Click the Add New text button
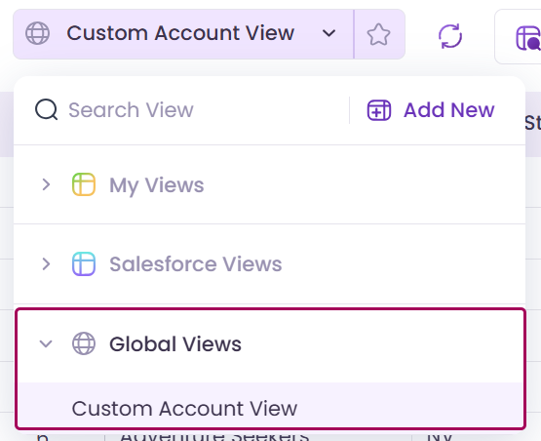Image resolution: width=541 pixels, height=441 pixels. [449, 110]
